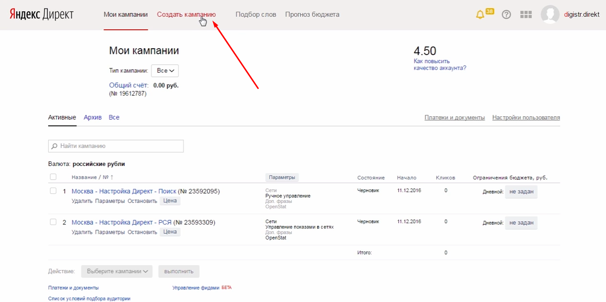Toggle the select-all campaigns checkbox

(x=53, y=177)
